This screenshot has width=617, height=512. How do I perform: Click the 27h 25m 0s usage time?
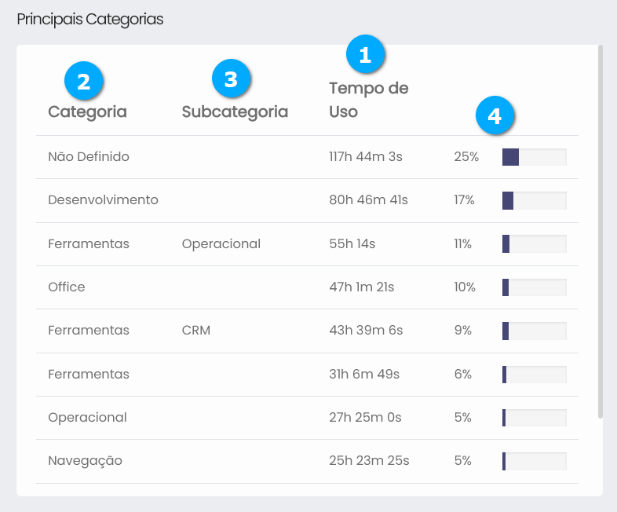(x=365, y=418)
